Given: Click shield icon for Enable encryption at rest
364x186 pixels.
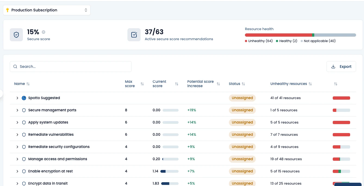Looking at the screenshot, I should (x=24, y=171).
